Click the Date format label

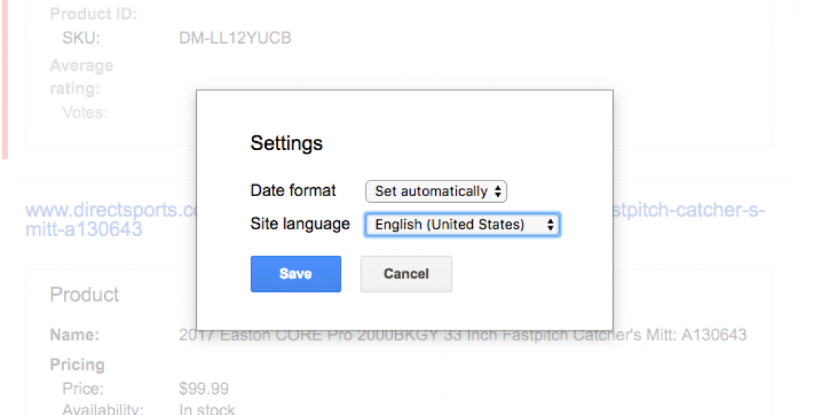click(x=293, y=191)
